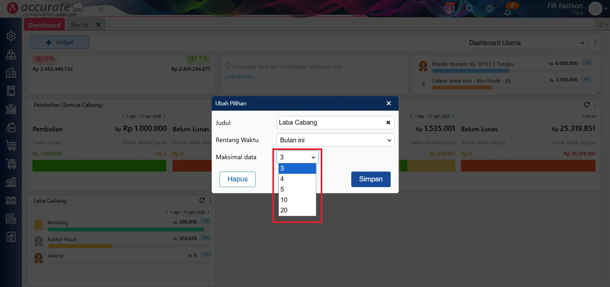Open the shopping cart purchase icon
The image size is (610, 287).
click(11, 146)
